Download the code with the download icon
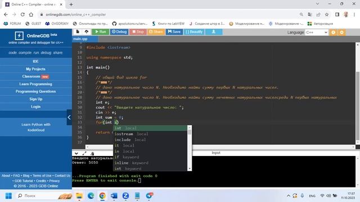Screen dimensions: 360x202 click(214, 32)
